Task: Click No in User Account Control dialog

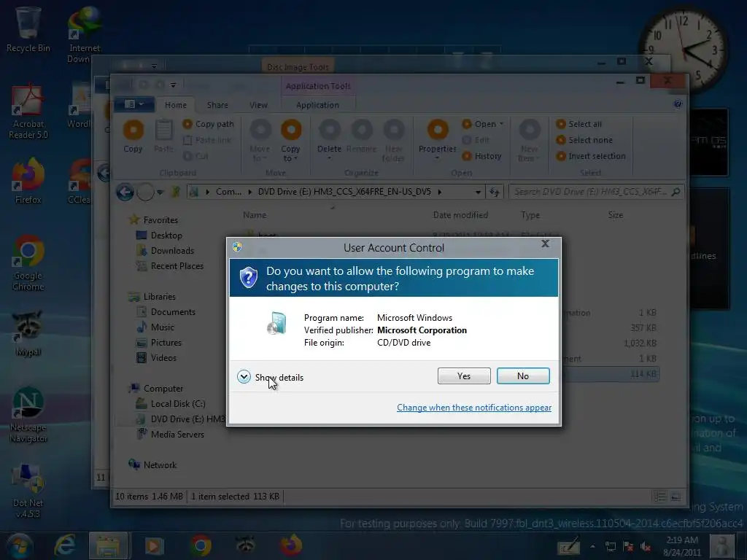Action: pos(522,376)
